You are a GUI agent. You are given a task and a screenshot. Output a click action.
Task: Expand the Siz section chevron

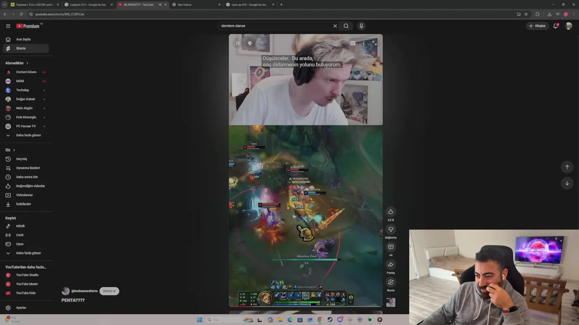coord(14,150)
